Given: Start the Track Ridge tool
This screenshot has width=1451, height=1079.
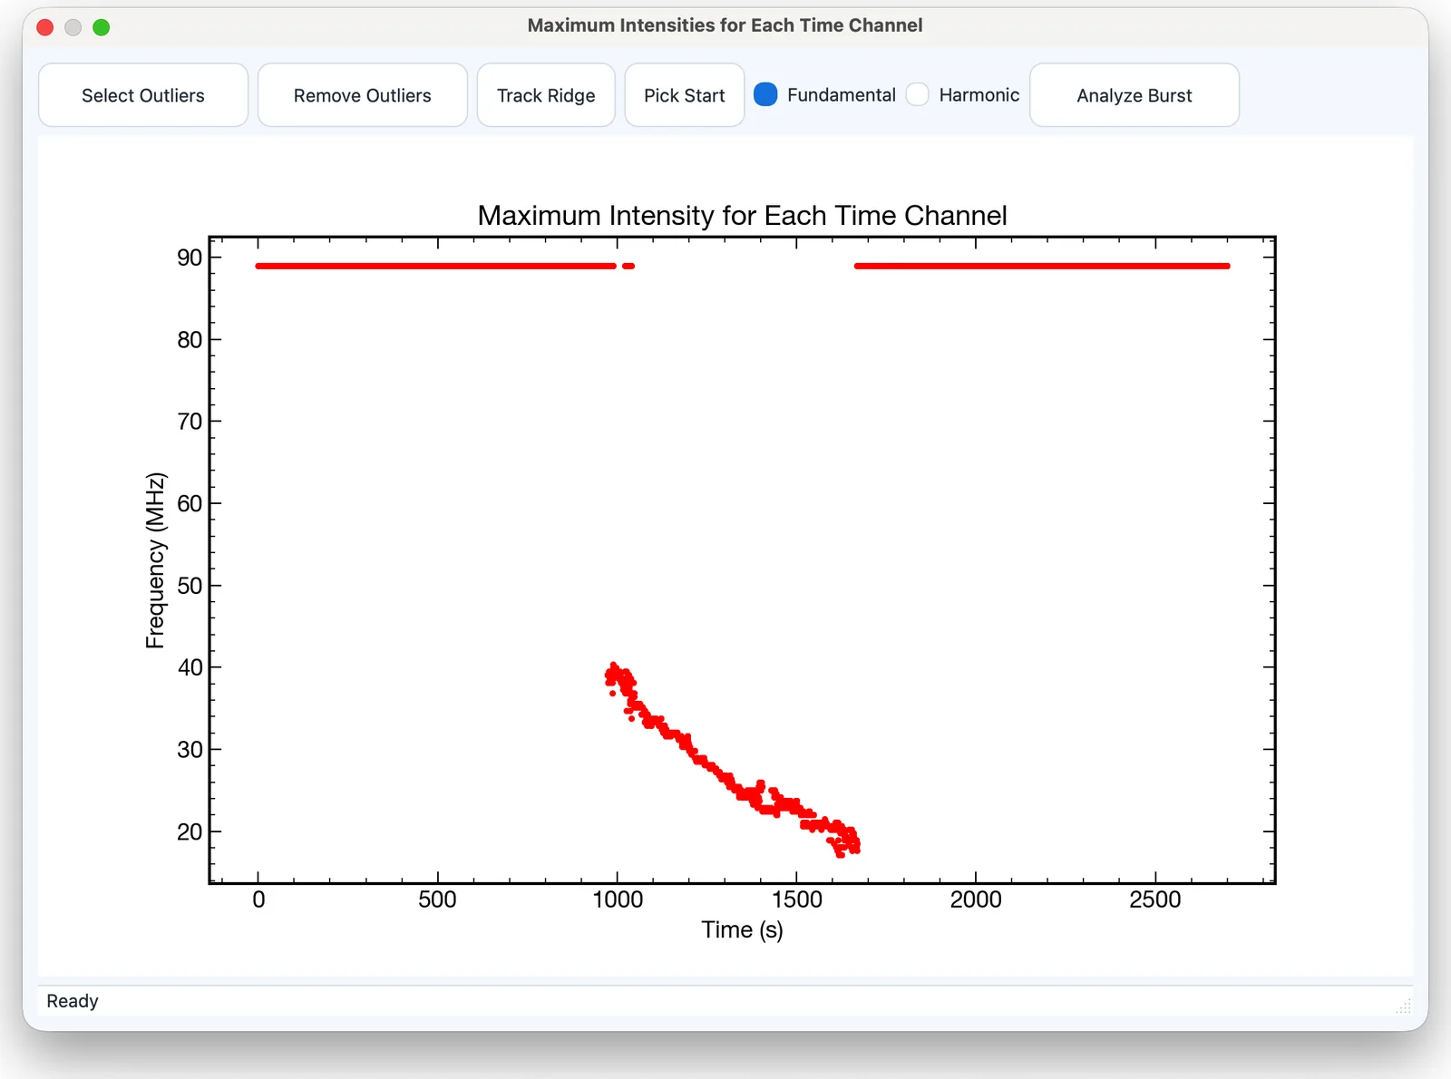Looking at the screenshot, I should tap(546, 95).
